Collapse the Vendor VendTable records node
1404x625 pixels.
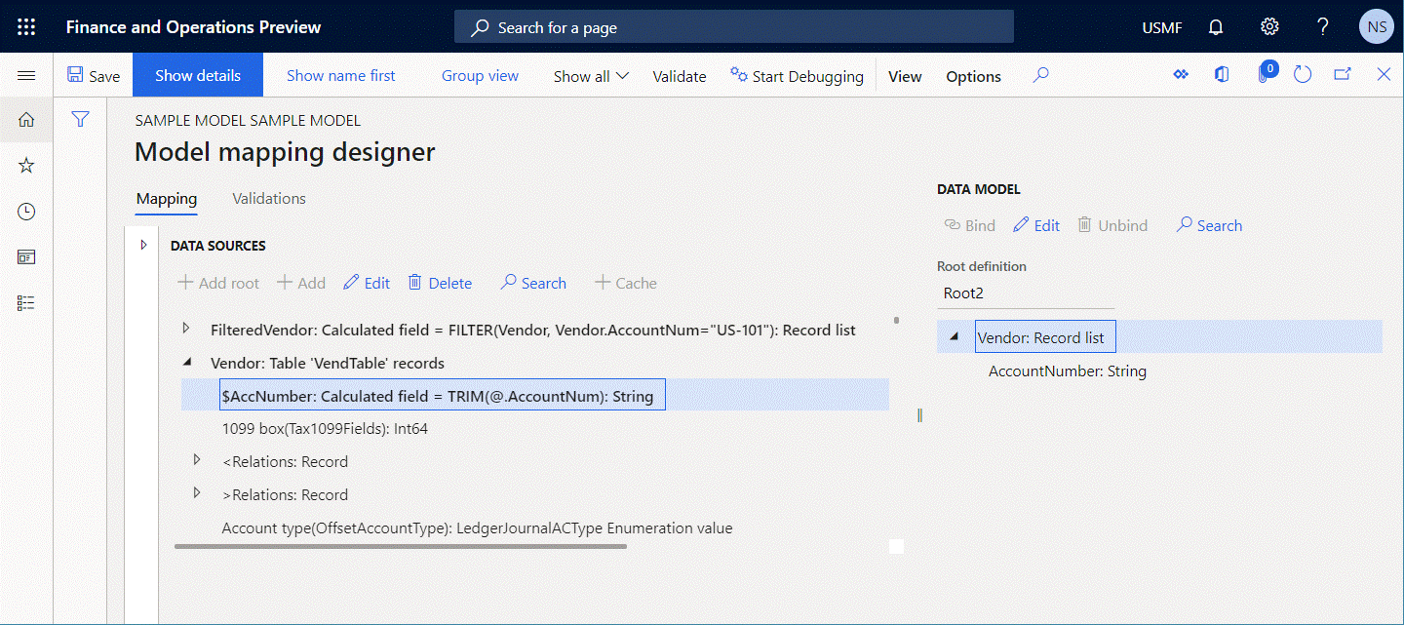(186, 362)
